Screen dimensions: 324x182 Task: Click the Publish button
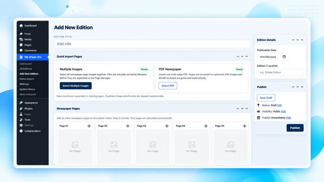[x=295, y=128]
